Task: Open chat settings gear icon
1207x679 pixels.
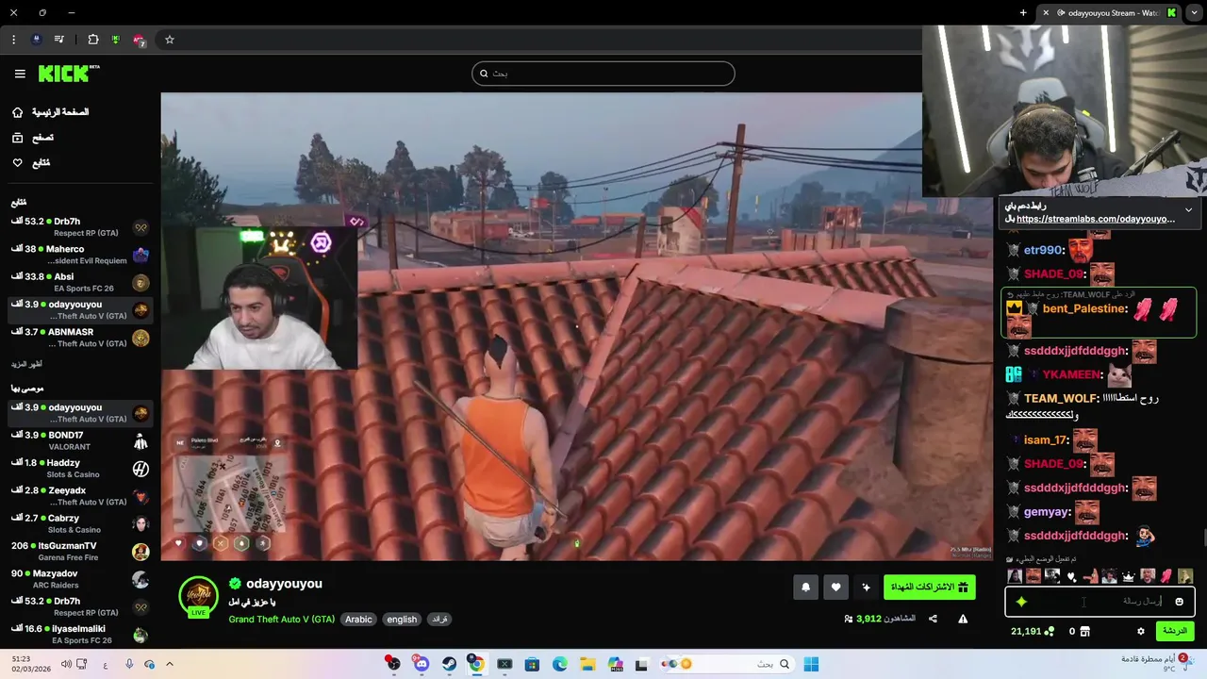Action: pyautogui.click(x=1140, y=632)
